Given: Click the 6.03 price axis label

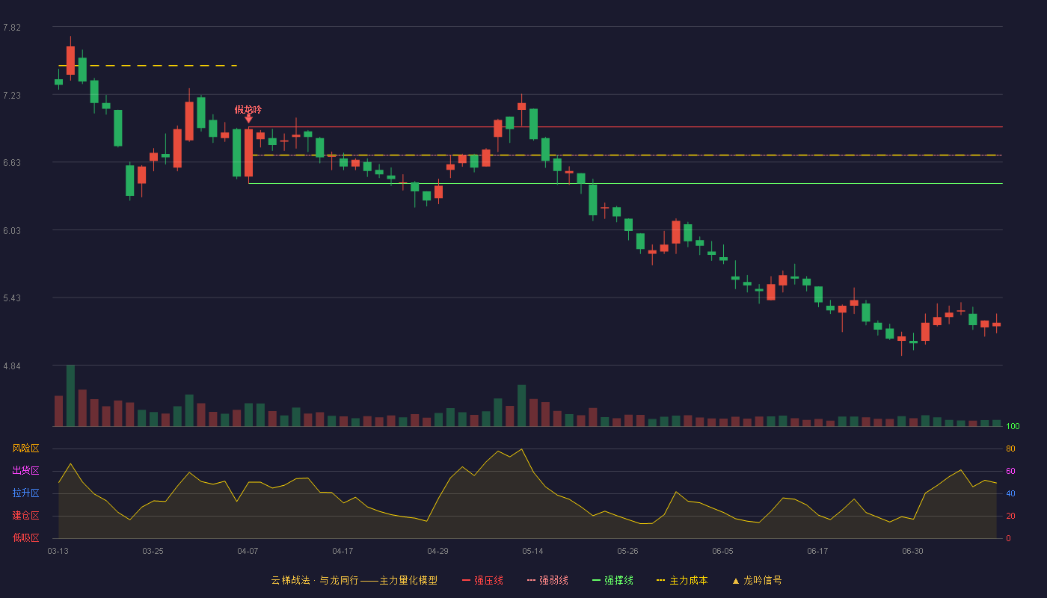Looking at the screenshot, I should click(x=12, y=231).
